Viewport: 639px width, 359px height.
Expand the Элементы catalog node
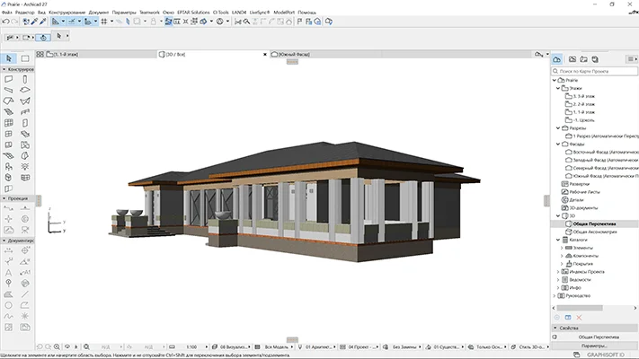tap(563, 247)
